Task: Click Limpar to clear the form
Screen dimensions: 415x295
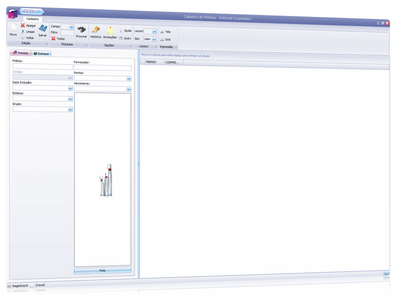Action: [23, 32]
